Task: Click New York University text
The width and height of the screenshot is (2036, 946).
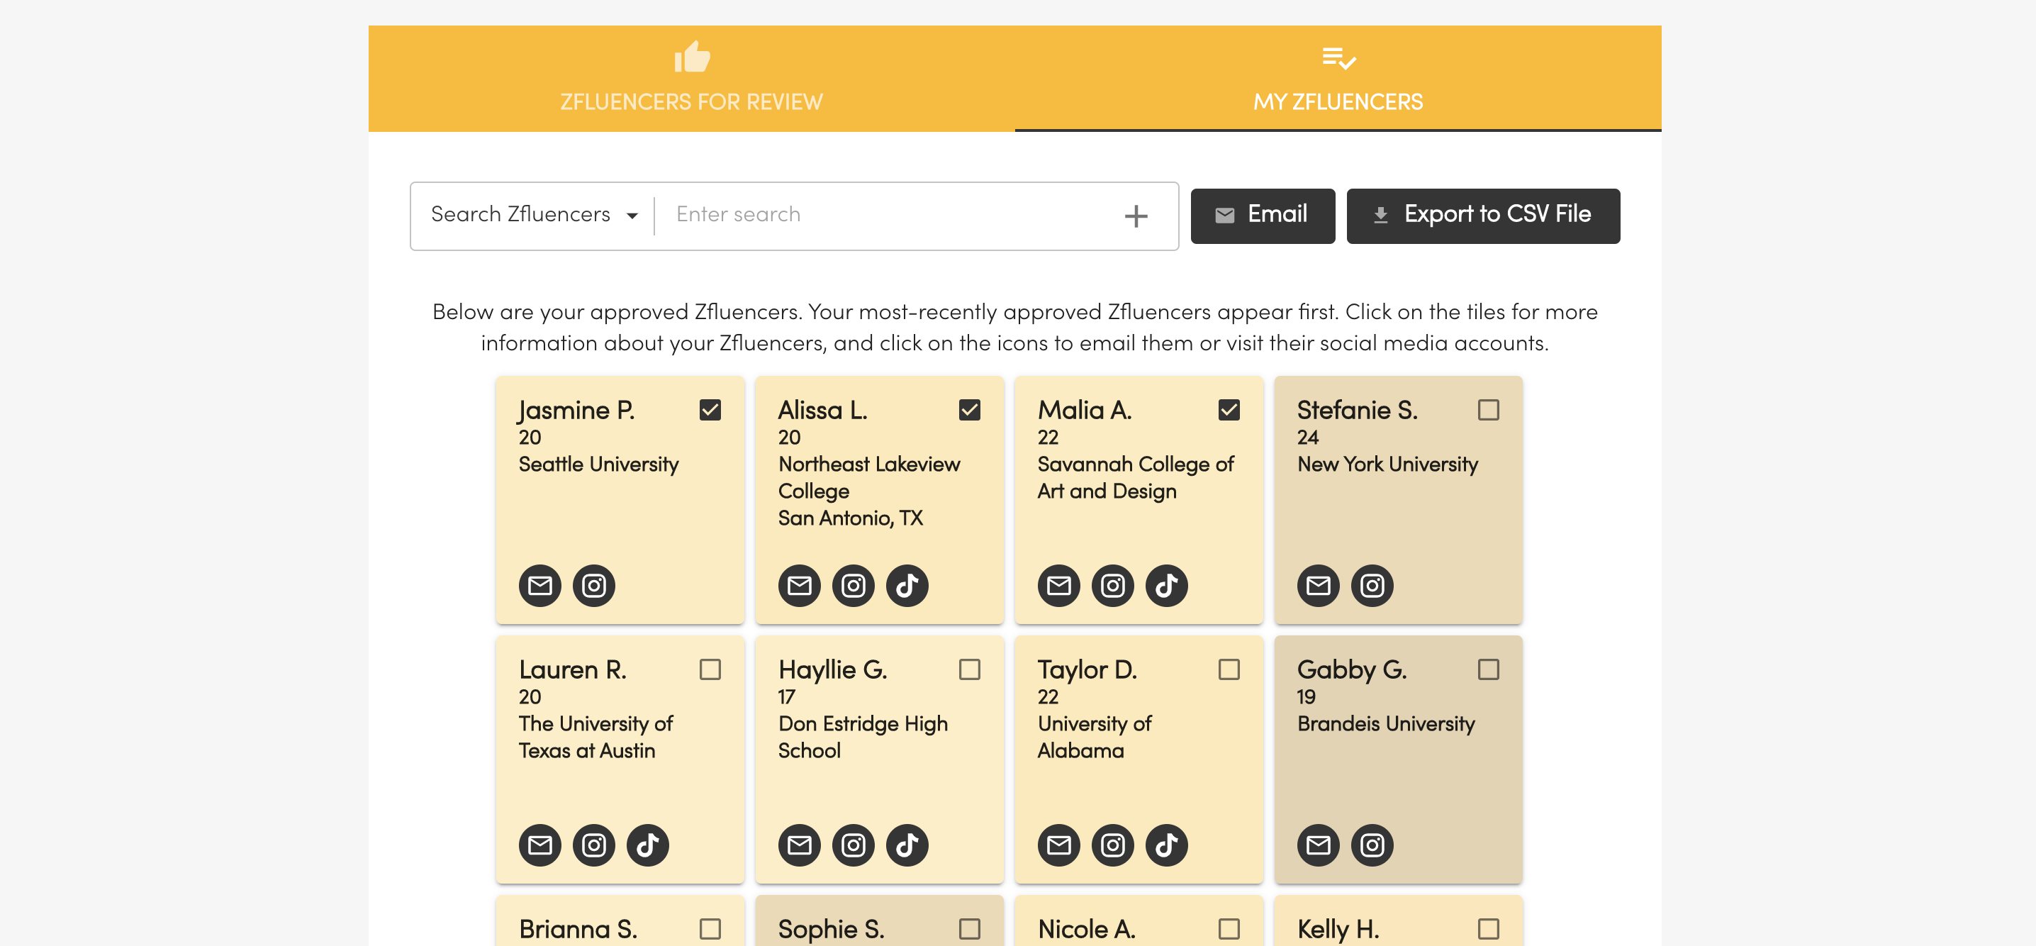Action: click(1387, 464)
